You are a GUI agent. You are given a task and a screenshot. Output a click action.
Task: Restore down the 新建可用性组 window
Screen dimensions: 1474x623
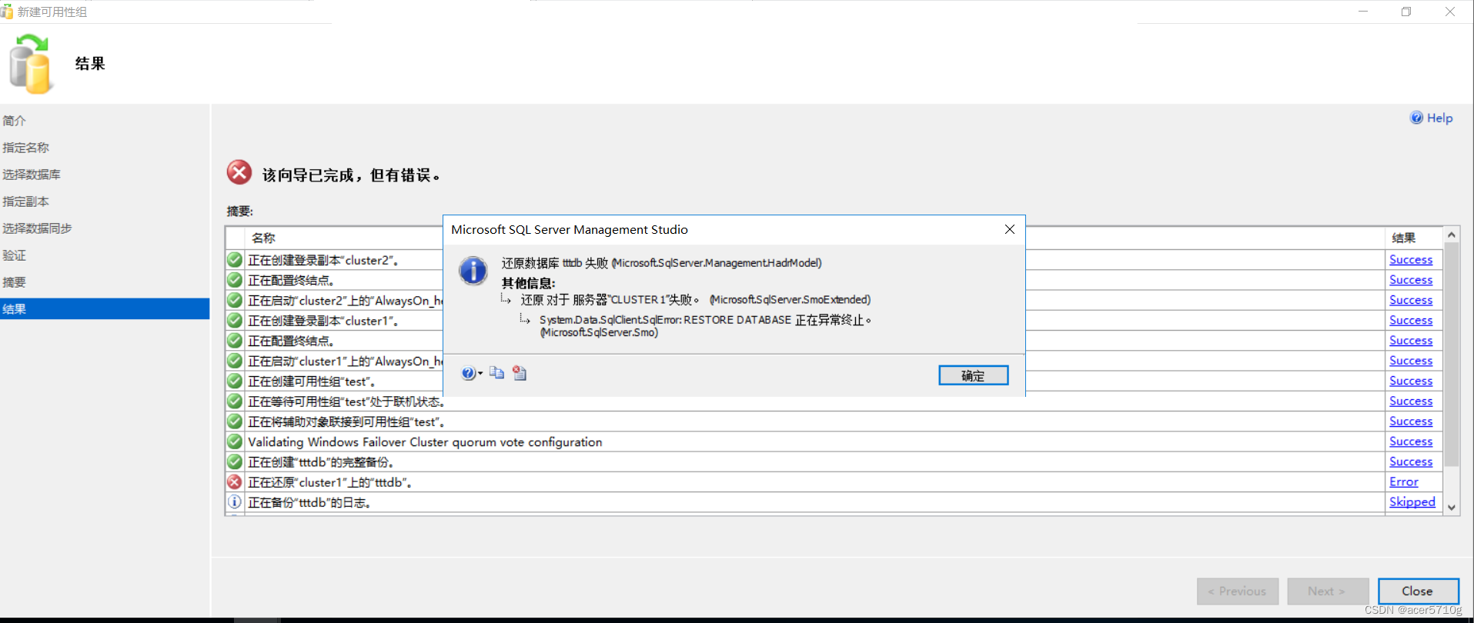[x=1406, y=12]
